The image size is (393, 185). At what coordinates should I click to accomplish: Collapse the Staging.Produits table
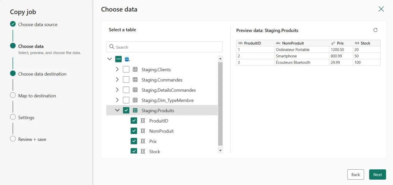tap(117, 110)
